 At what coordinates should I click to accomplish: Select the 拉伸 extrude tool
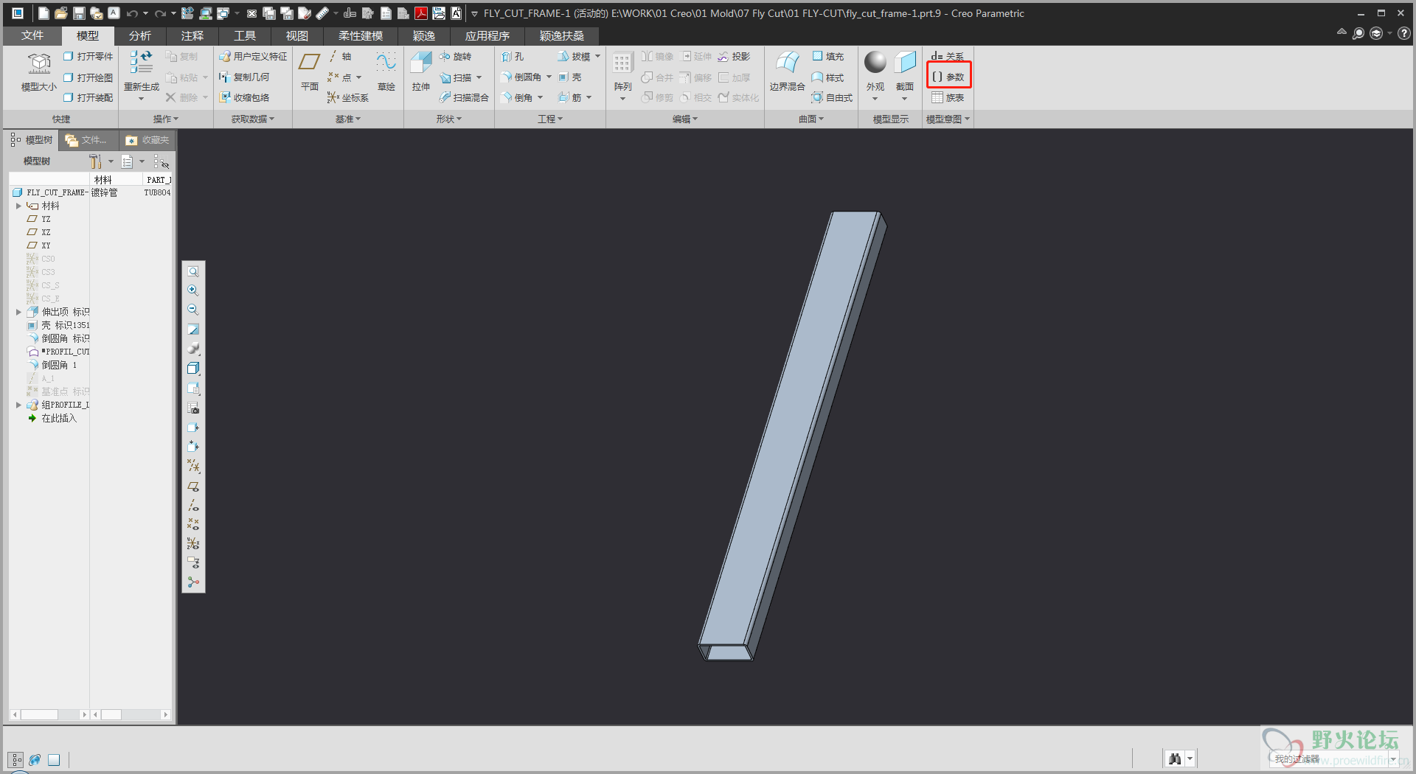click(420, 72)
